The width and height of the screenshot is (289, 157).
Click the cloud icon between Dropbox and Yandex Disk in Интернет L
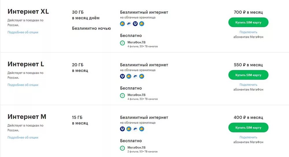pos(129,76)
